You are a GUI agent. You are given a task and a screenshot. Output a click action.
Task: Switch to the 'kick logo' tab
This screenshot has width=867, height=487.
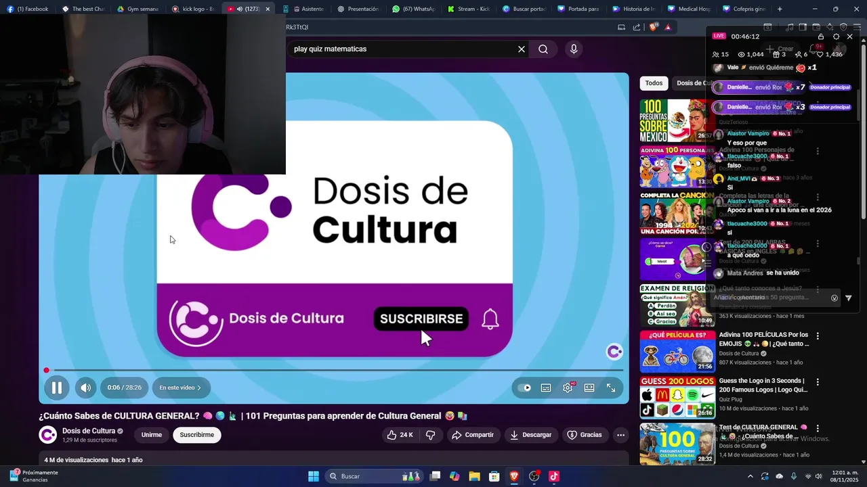click(193, 9)
